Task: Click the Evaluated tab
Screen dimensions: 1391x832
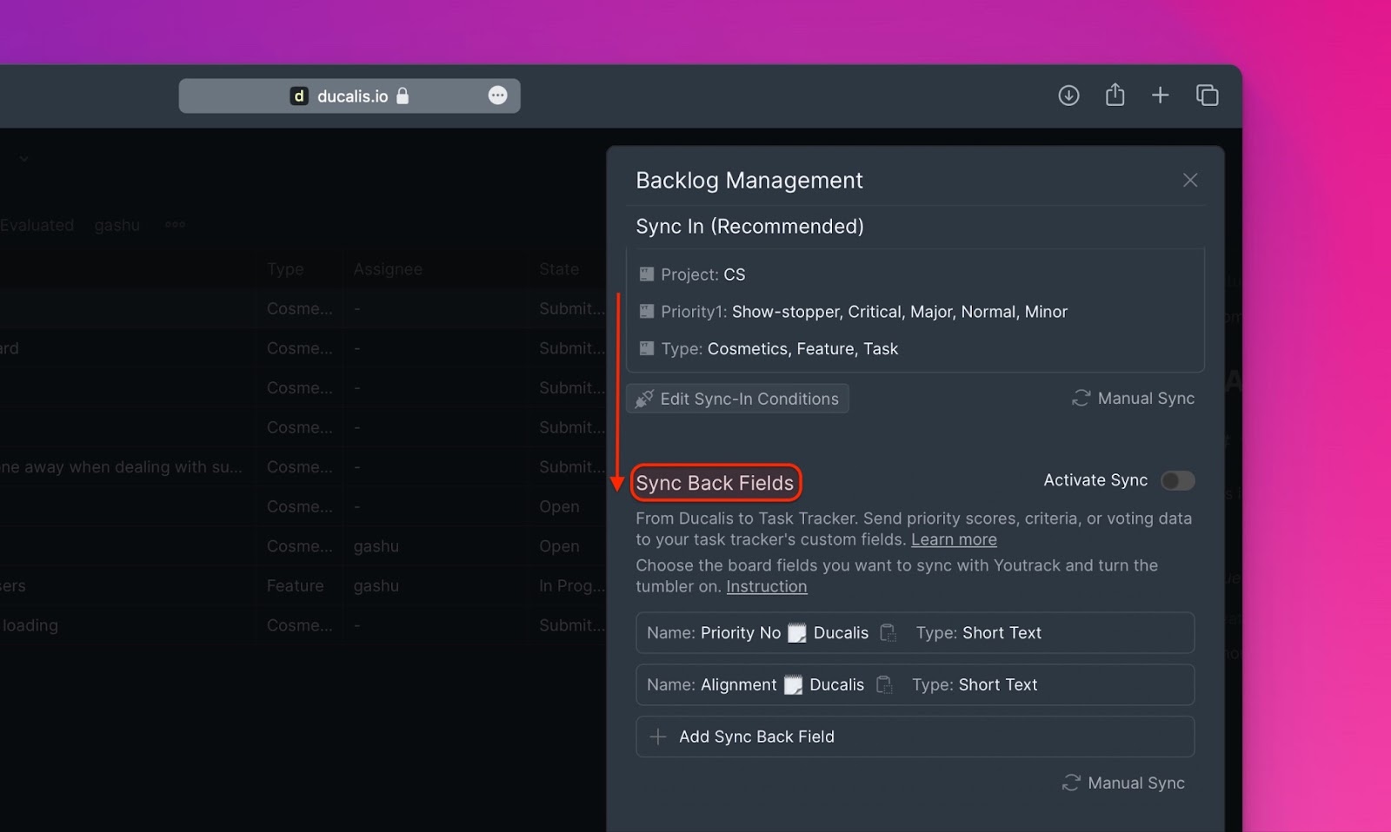Action: [x=37, y=225]
